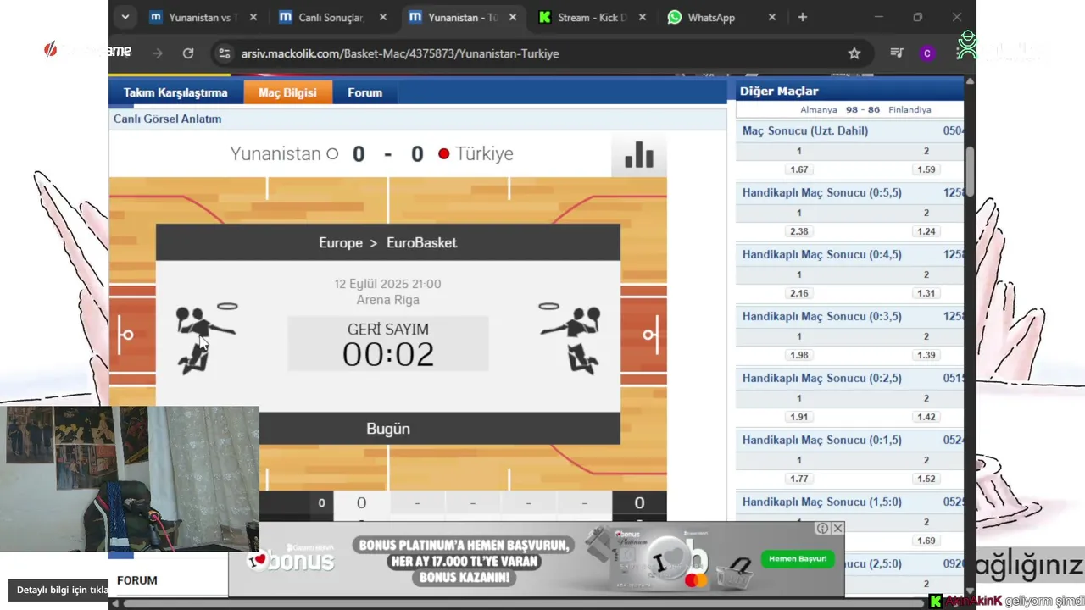Click 'Handikaplı Maç Sonucu (1,5:0)' header

[822, 502]
